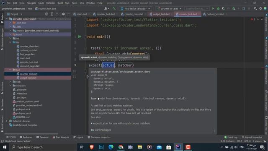Image resolution: width=268 pixels, height=151 pixels.
Task: Open the VCS menu
Action: tap(82, 3)
